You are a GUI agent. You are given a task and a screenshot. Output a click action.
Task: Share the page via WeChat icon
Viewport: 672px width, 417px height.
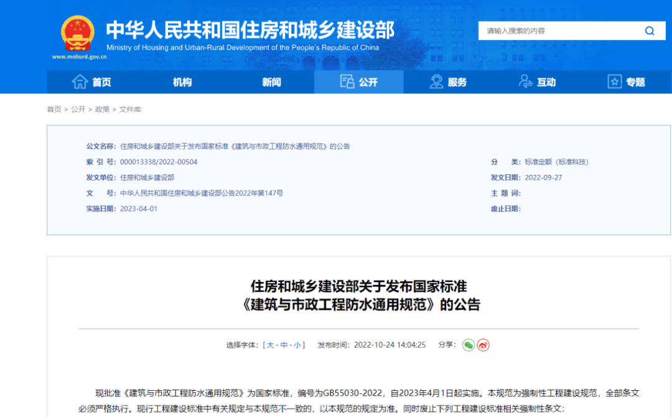tap(469, 345)
